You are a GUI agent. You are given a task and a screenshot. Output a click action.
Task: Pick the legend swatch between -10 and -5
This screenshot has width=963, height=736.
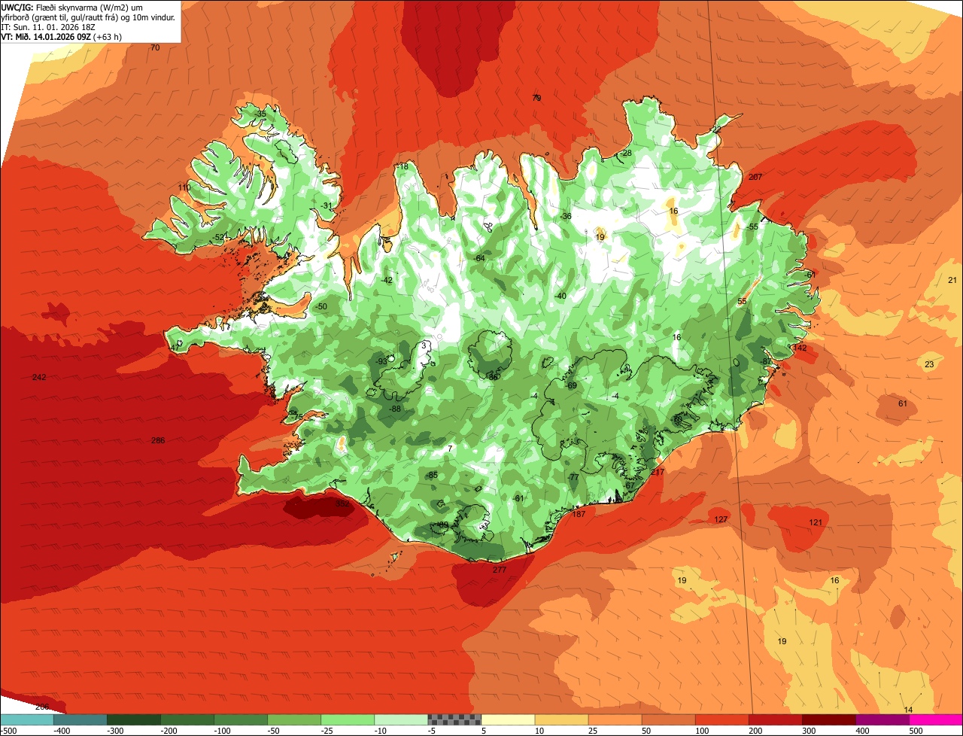[400, 719]
